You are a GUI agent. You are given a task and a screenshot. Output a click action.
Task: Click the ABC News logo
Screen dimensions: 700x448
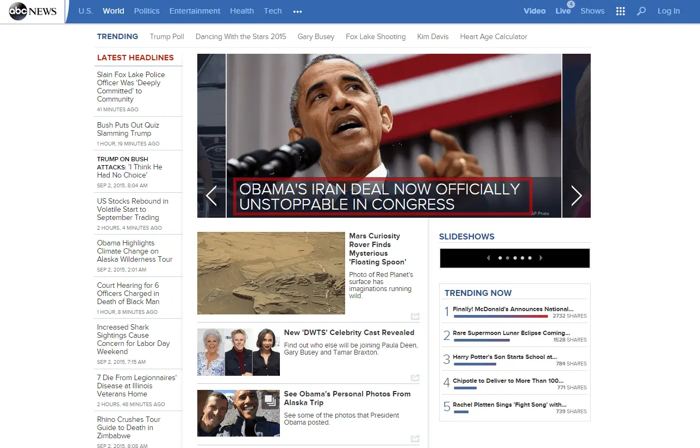point(33,11)
